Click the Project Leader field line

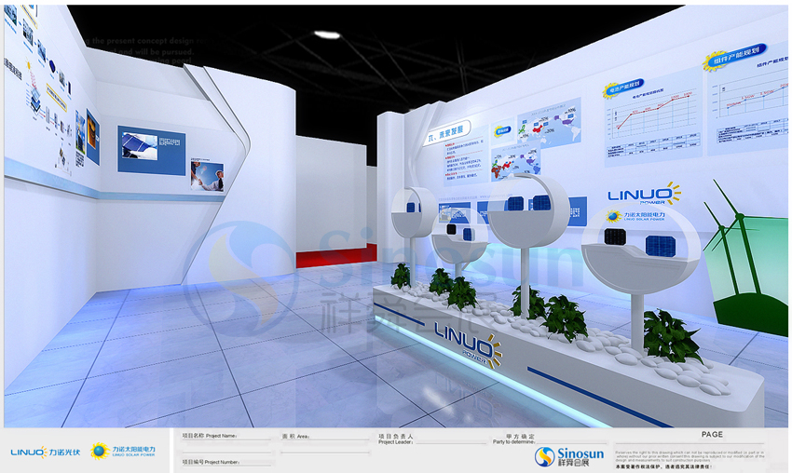click(x=449, y=442)
